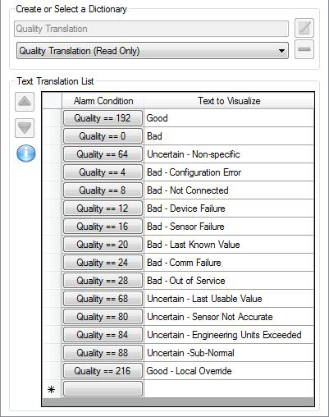Click the Quality == 28 condition button
Image resolution: width=329 pixels, height=417 pixels.
click(103, 281)
